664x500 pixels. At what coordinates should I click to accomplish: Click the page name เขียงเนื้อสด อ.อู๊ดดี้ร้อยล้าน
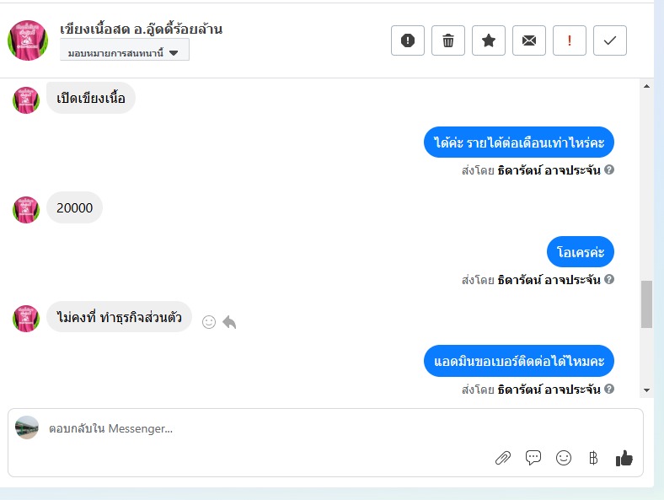click(141, 29)
